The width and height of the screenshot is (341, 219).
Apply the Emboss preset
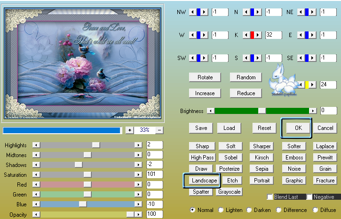294,158
